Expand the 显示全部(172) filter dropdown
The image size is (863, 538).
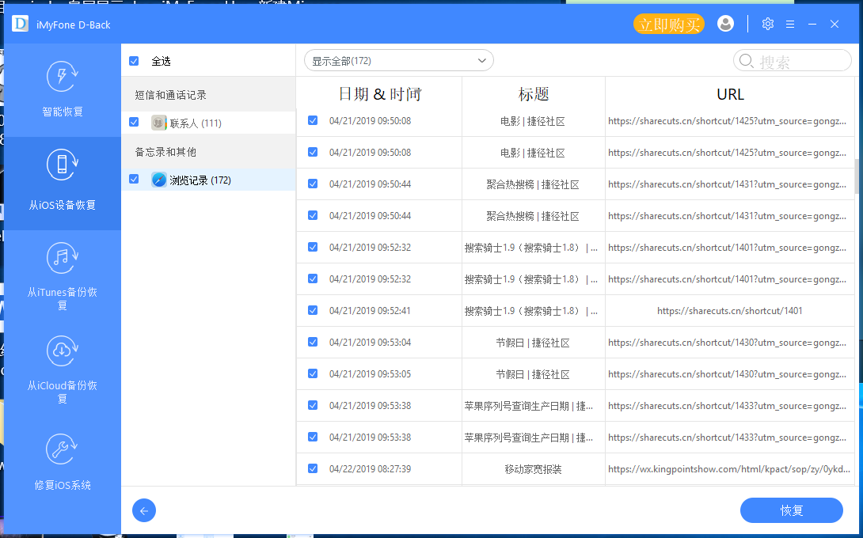coord(398,61)
